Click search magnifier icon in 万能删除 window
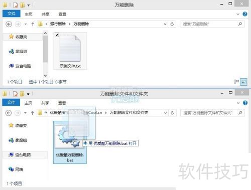 [x=240, y=24]
